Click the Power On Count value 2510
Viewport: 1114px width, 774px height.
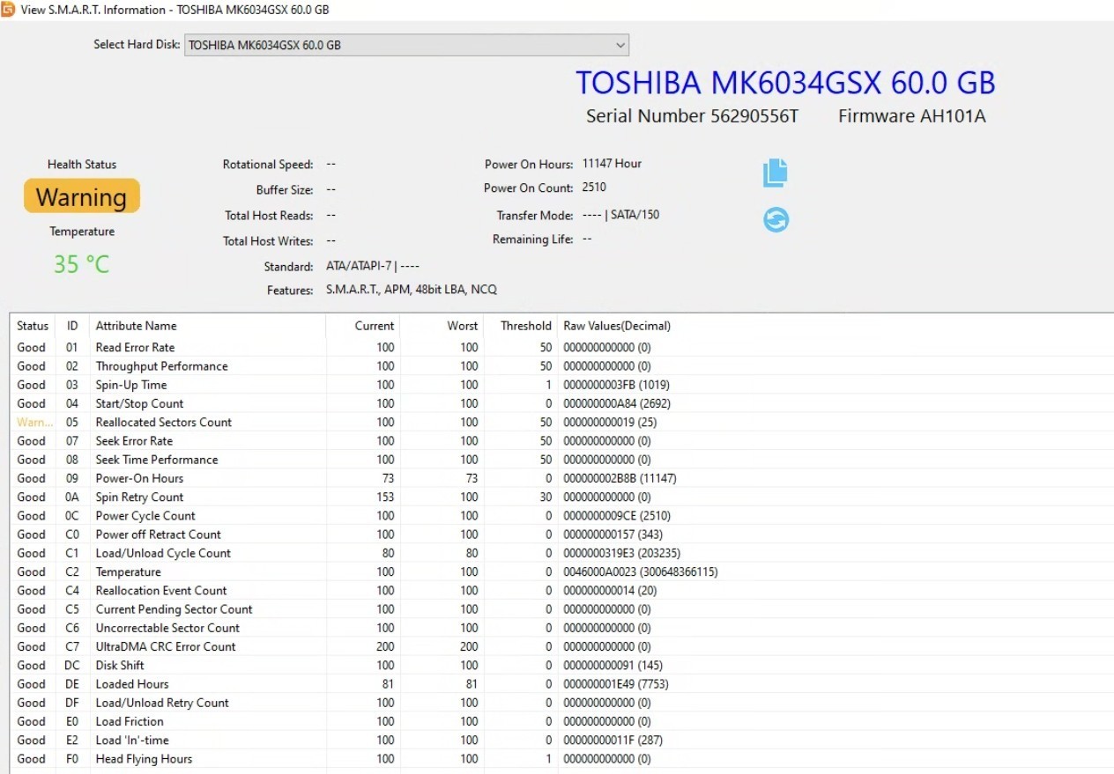pyautogui.click(x=594, y=188)
